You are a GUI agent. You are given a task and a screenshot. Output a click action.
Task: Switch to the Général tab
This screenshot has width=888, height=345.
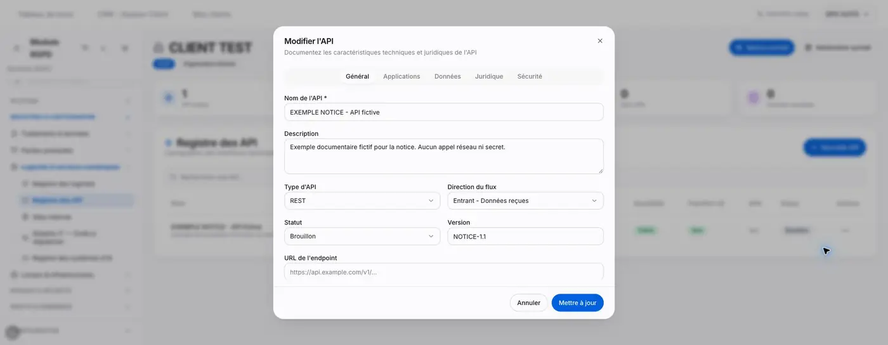[357, 76]
